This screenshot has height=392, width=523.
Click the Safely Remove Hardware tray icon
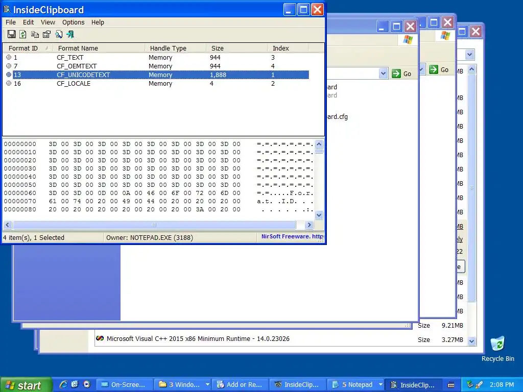[470, 384]
